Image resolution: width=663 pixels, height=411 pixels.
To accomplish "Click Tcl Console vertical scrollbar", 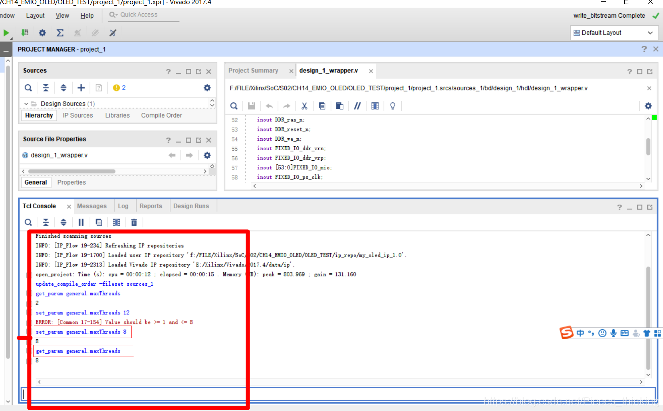I will point(648,318).
